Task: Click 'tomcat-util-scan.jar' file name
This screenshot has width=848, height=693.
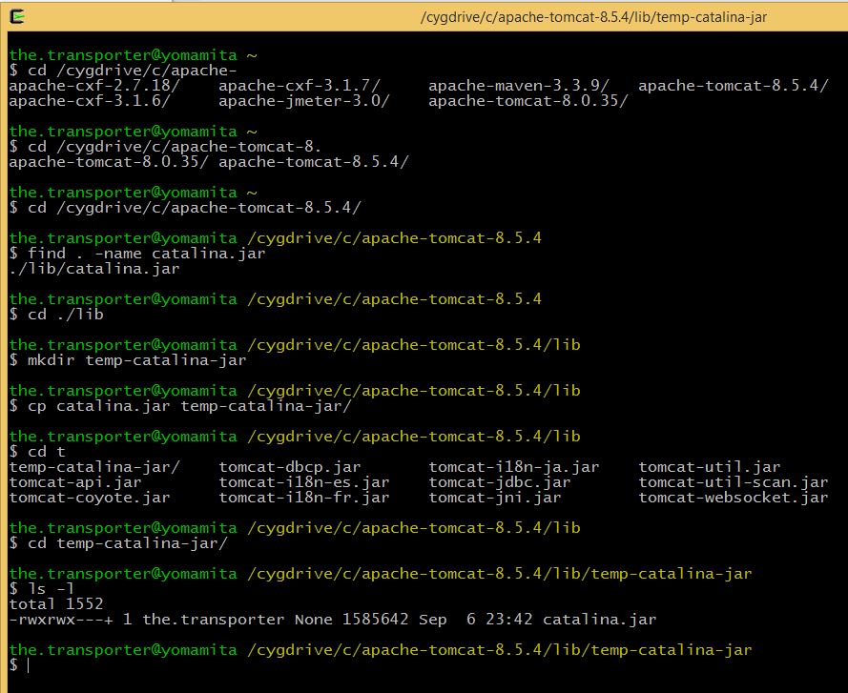Action: pyautogui.click(x=733, y=482)
